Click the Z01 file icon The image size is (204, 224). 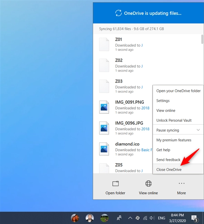click(x=104, y=44)
